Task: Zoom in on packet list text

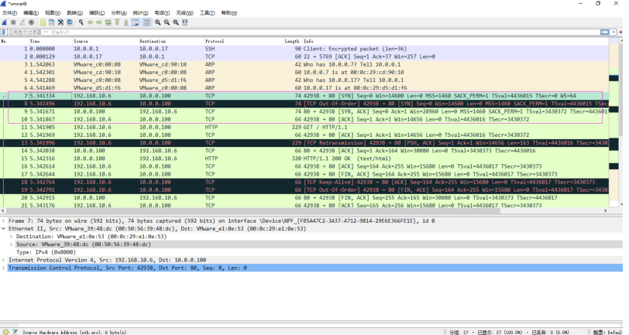Action: tap(158, 23)
